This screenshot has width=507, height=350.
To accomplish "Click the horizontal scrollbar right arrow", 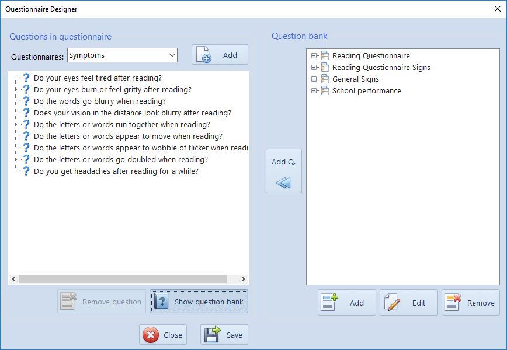I will click(245, 279).
